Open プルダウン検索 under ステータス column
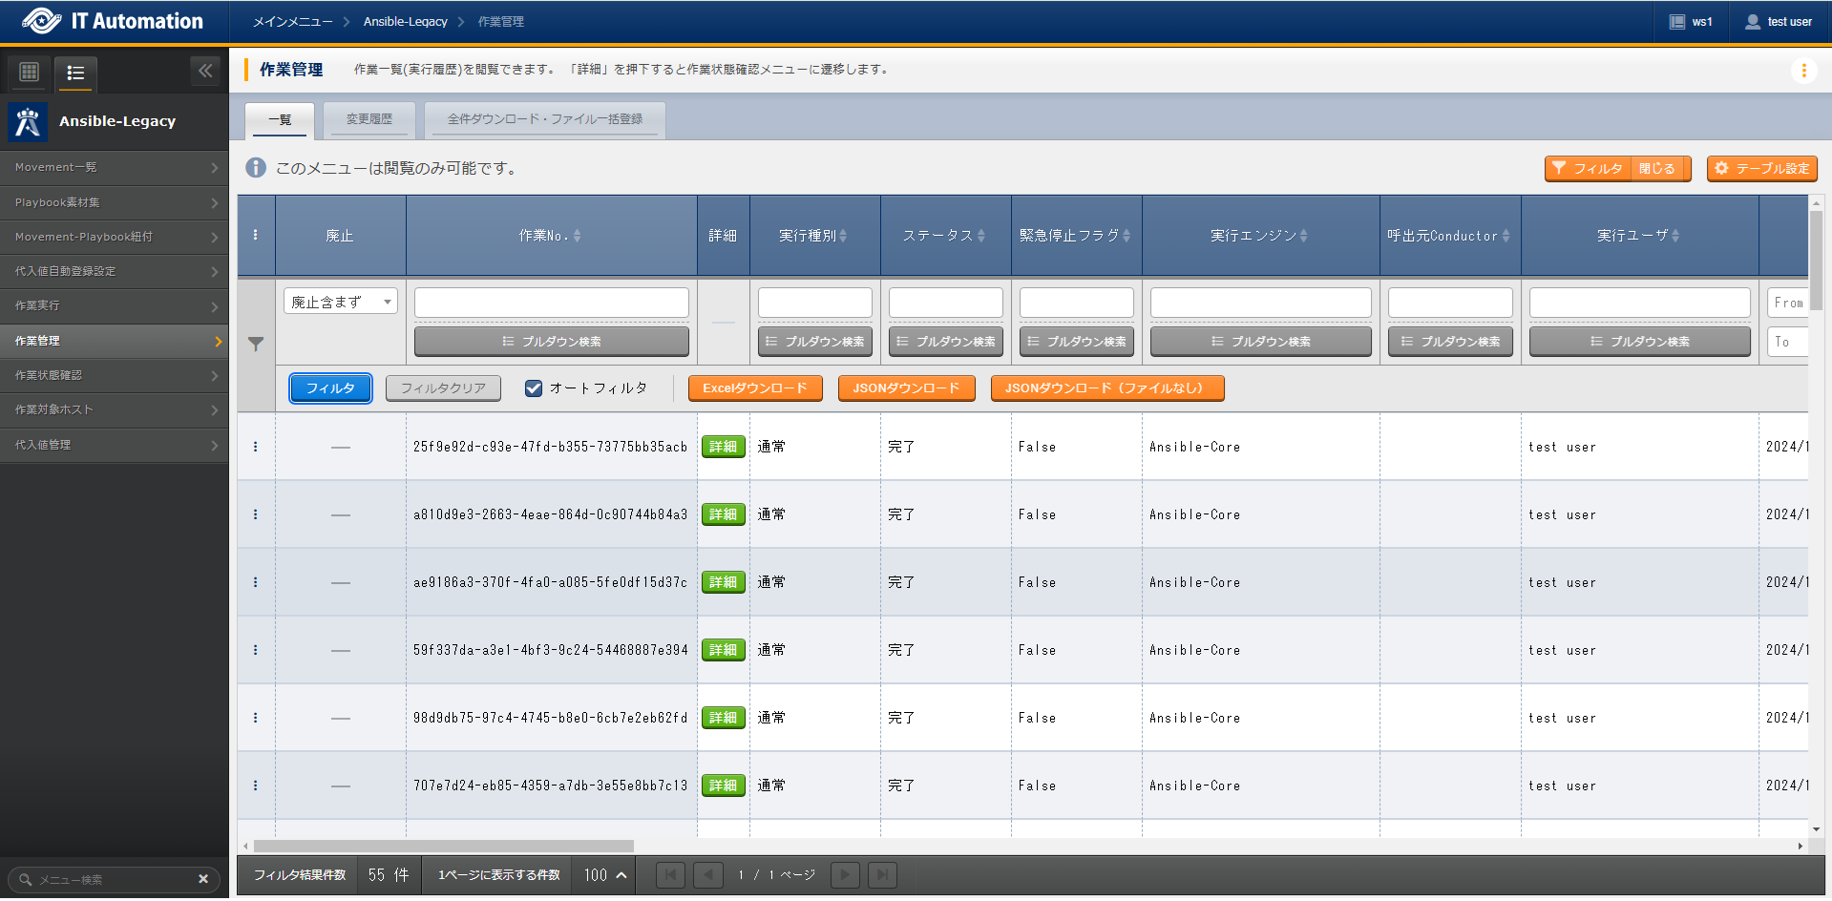Screen dimensions: 1832x901 click(x=945, y=342)
